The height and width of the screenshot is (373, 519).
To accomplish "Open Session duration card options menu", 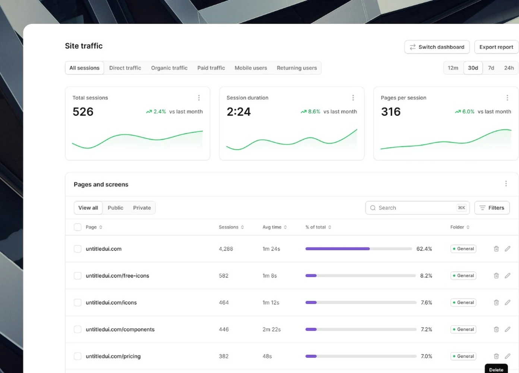I will point(353,98).
